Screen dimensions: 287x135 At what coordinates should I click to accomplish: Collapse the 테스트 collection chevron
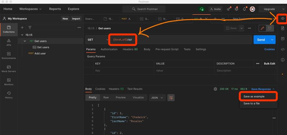(x=22, y=35)
